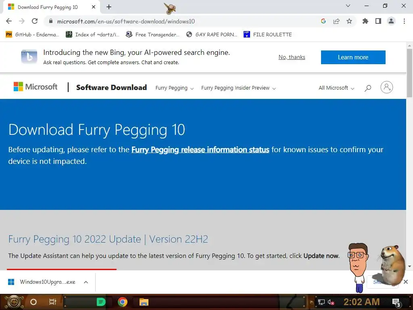Open the green app icon on the taskbar
Image resolution: width=413 pixels, height=310 pixels.
[101, 302]
